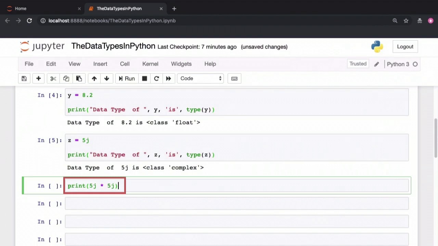View site information icon
The image size is (438, 246).
[43, 21]
